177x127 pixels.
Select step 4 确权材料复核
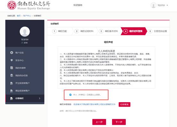(134, 31)
